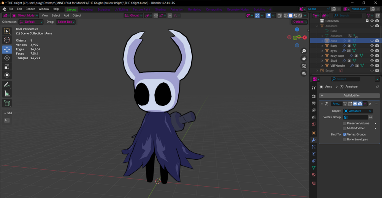Remove the Armature modifier with X
This screenshot has width=382, height=198.
coord(370,104)
